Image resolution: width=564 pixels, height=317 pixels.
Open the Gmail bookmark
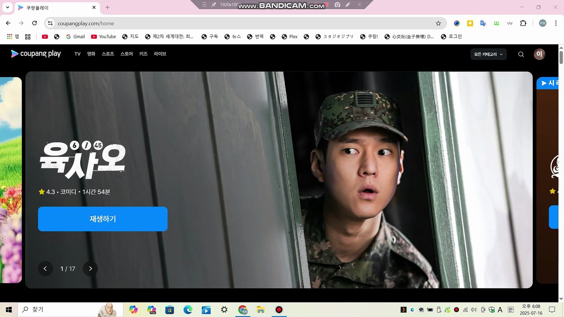click(x=75, y=37)
